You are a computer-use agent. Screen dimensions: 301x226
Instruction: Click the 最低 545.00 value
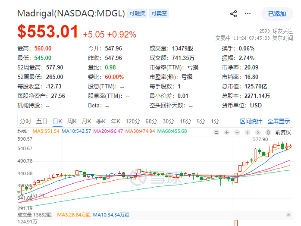tap(43, 58)
